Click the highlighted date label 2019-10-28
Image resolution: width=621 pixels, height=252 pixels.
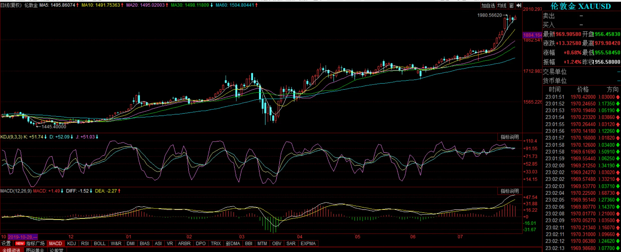23,237
